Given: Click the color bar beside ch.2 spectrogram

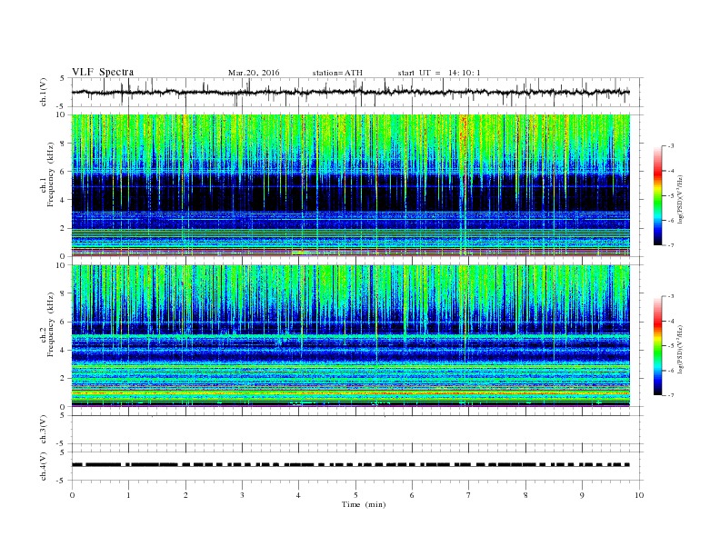Looking at the screenshot, I should tap(658, 346).
